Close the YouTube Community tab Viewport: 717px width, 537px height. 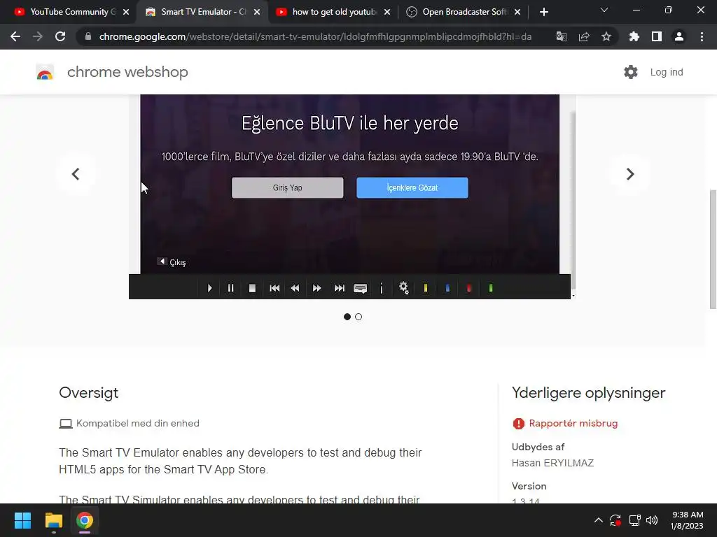pos(126,13)
